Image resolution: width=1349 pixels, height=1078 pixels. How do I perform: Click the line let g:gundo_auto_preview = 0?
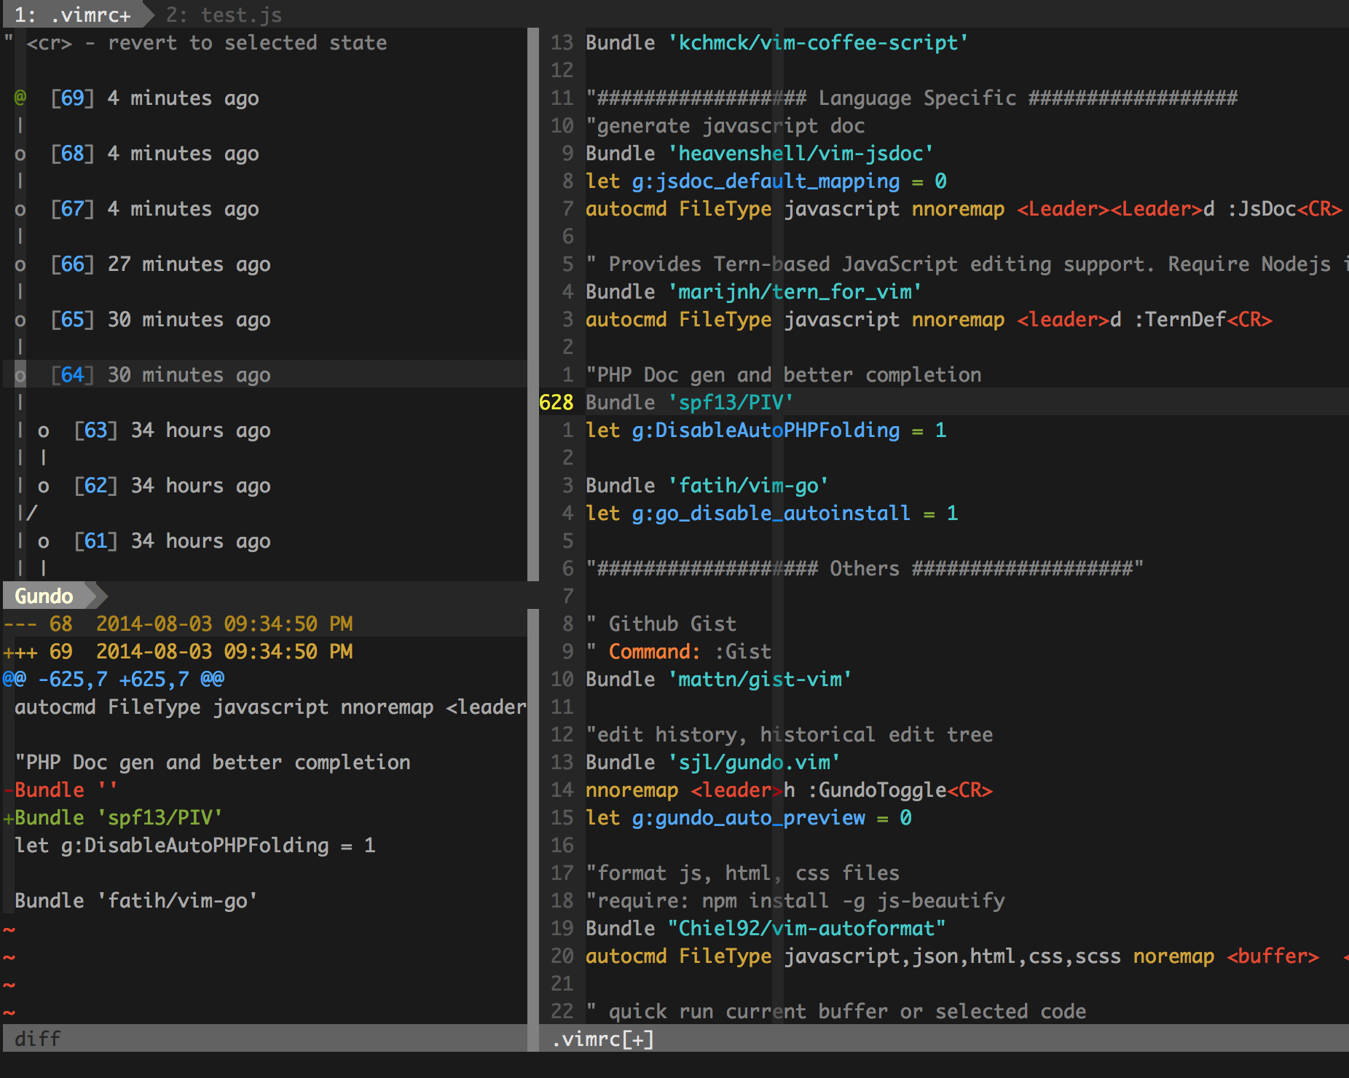pyautogui.click(x=749, y=817)
